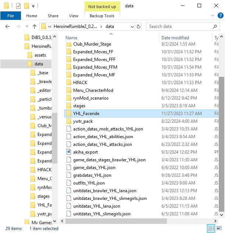The height and width of the screenshot is (233, 225).
Task: Open the File menu
Action: (11, 16)
